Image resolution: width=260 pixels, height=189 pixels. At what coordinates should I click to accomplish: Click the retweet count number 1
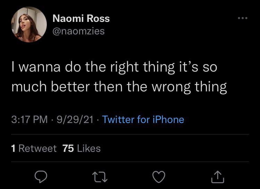[x=13, y=148]
